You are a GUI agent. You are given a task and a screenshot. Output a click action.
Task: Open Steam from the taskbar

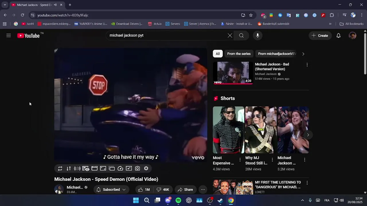tap(220, 201)
